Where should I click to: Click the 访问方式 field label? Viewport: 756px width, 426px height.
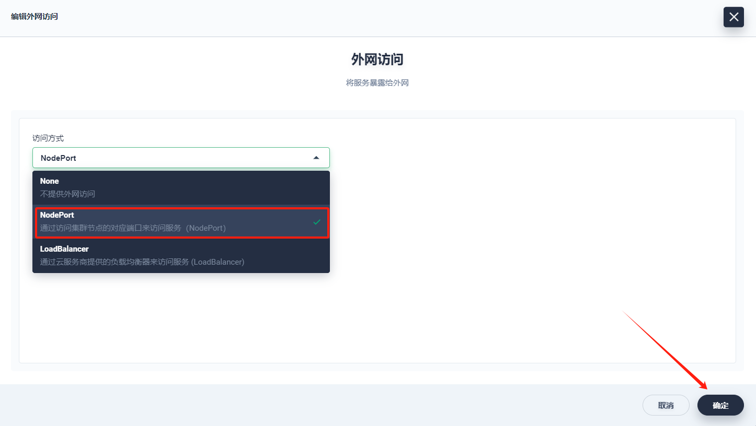48,138
